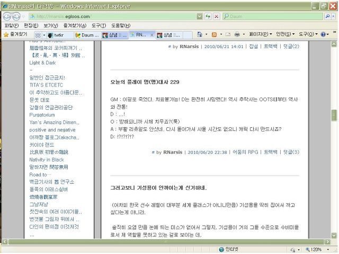The height and width of the screenshot is (254, 339).
Task: Click the vertical scrollbar up arrow
Action: pyautogui.click(x=334, y=44)
